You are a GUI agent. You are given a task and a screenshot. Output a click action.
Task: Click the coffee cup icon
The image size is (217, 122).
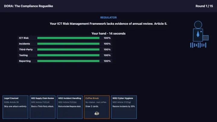[x=97, y=113]
